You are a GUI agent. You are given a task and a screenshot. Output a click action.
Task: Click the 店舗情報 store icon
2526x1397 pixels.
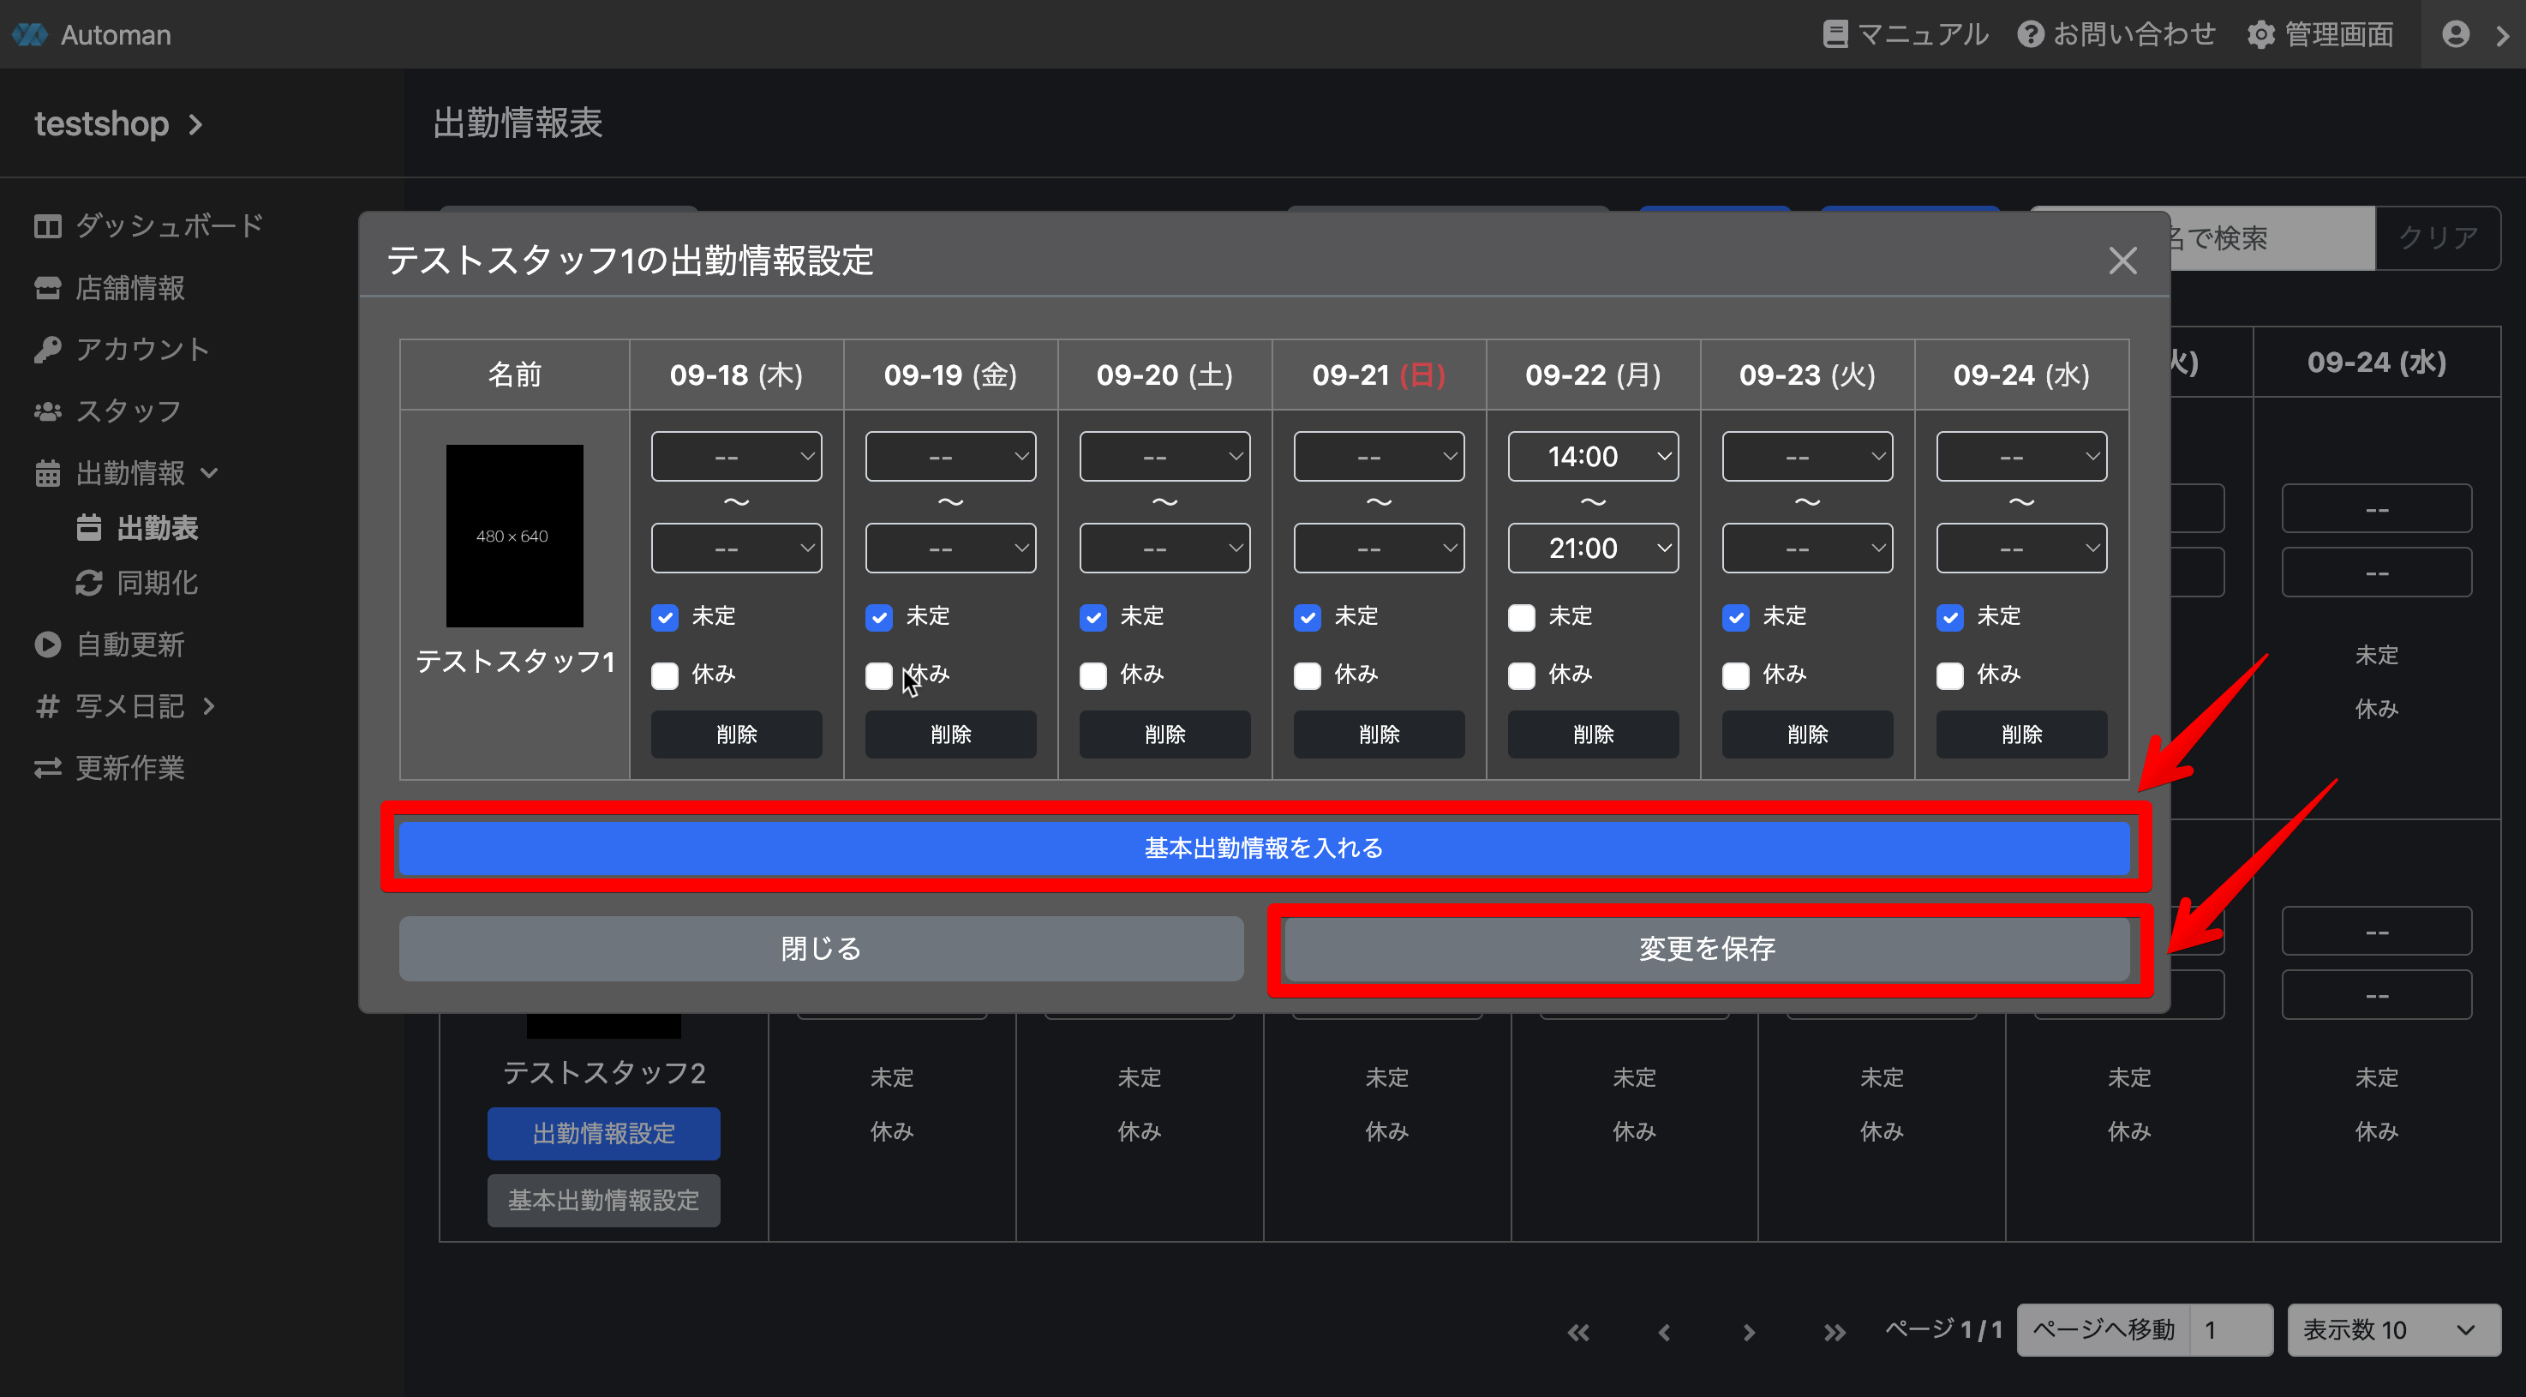(x=47, y=287)
